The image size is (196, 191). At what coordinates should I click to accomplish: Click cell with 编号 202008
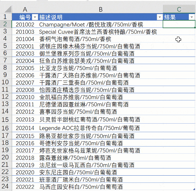pyautogui.click(x=25, y=90)
